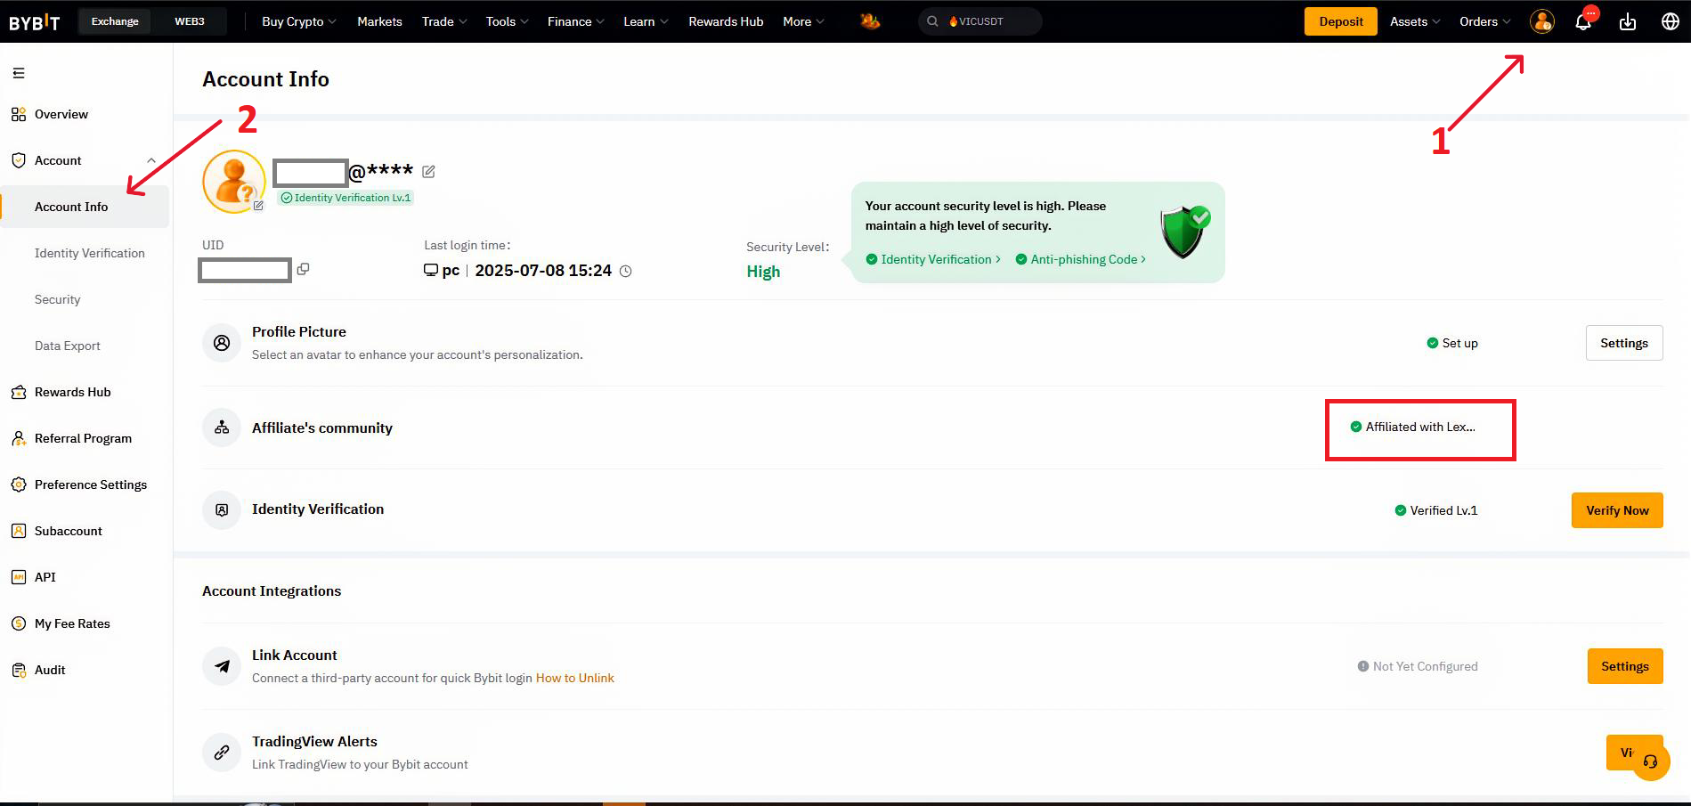Image resolution: width=1691 pixels, height=806 pixels.
Task: Click the download app icon
Action: click(1628, 22)
